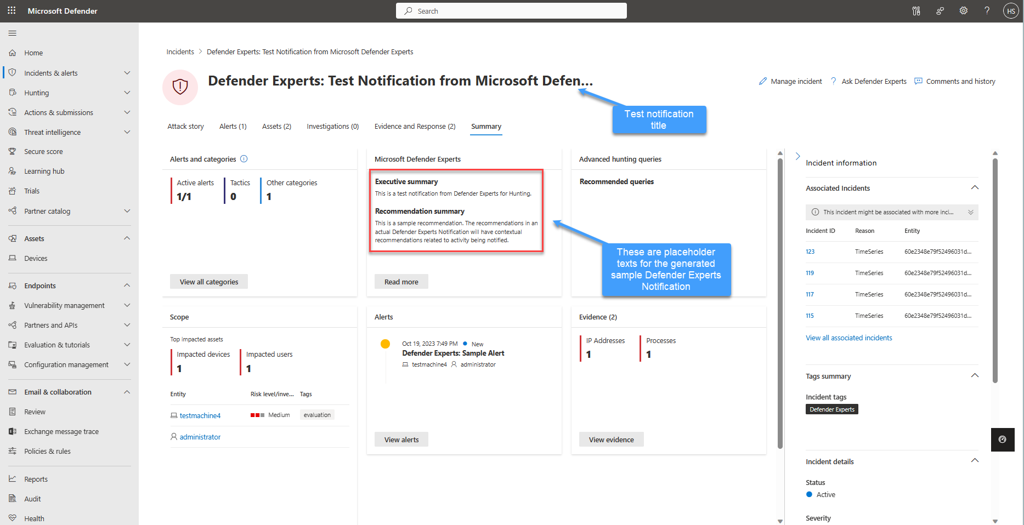
Task: Open the community icon in top bar
Action: tap(940, 11)
